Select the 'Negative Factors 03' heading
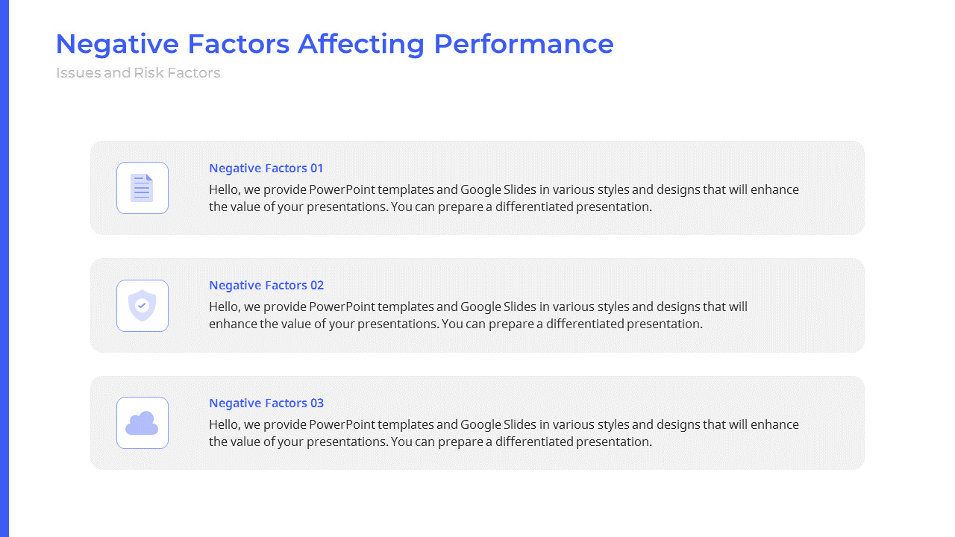 266,403
